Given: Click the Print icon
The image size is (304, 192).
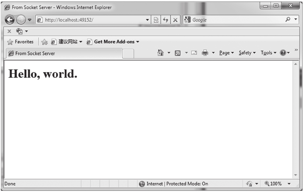Looking at the screenshot, I should pos(205,53).
